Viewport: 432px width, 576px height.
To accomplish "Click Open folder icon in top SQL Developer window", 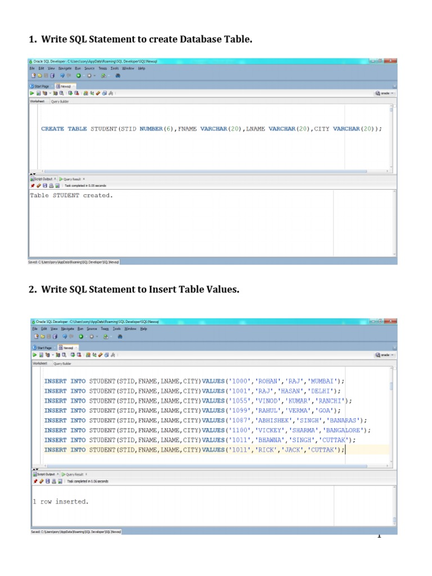I will (40, 75).
